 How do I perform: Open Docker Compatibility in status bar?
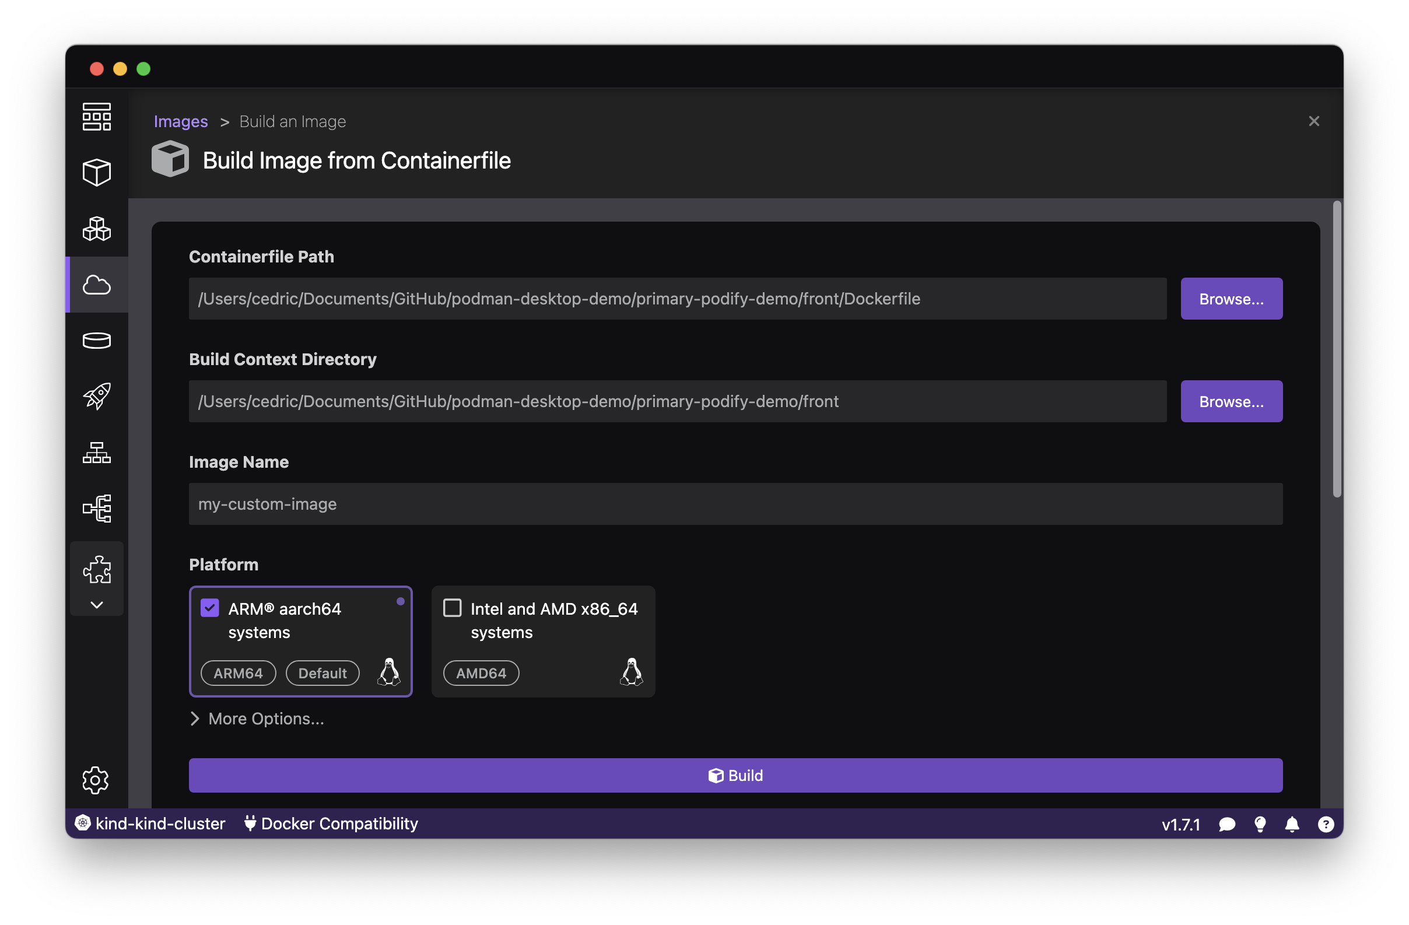coord(331,824)
